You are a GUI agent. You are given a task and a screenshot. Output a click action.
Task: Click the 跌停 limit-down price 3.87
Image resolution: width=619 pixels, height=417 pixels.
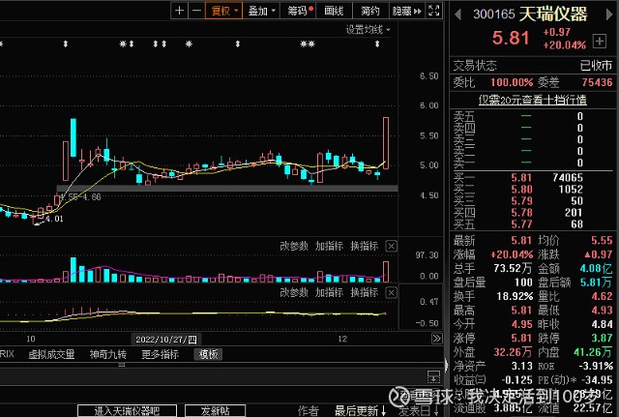(x=602, y=338)
